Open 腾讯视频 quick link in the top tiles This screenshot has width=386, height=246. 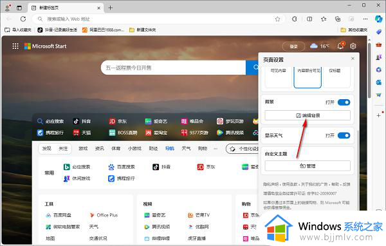point(230,133)
